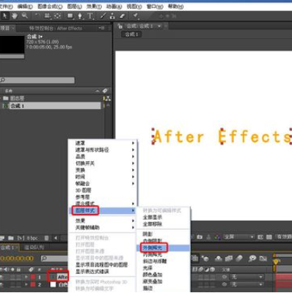Select the Puppet Pin tool
This screenshot has height=293, width=292.
tap(136, 16)
